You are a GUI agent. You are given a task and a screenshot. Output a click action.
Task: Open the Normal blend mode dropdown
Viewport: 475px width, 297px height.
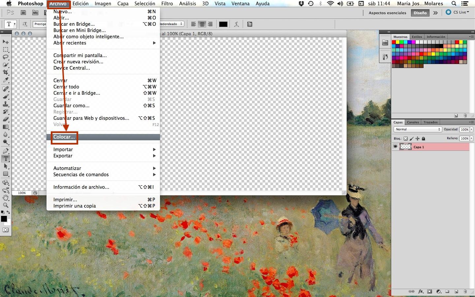click(x=418, y=129)
